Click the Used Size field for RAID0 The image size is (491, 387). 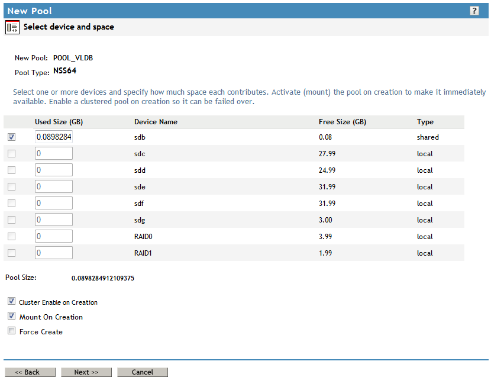click(54, 236)
